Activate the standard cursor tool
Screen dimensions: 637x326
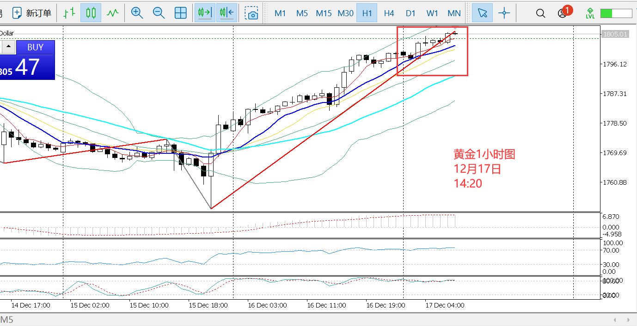click(482, 13)
